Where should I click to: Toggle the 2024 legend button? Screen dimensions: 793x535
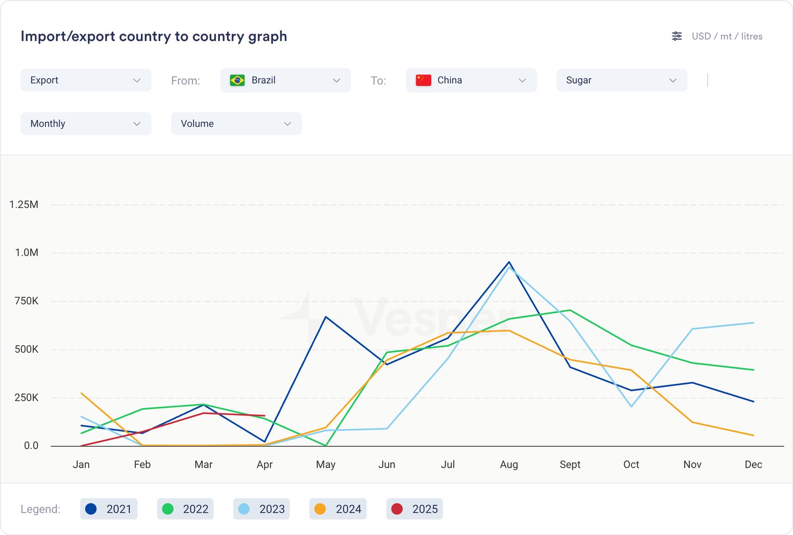tap(338, 509)
